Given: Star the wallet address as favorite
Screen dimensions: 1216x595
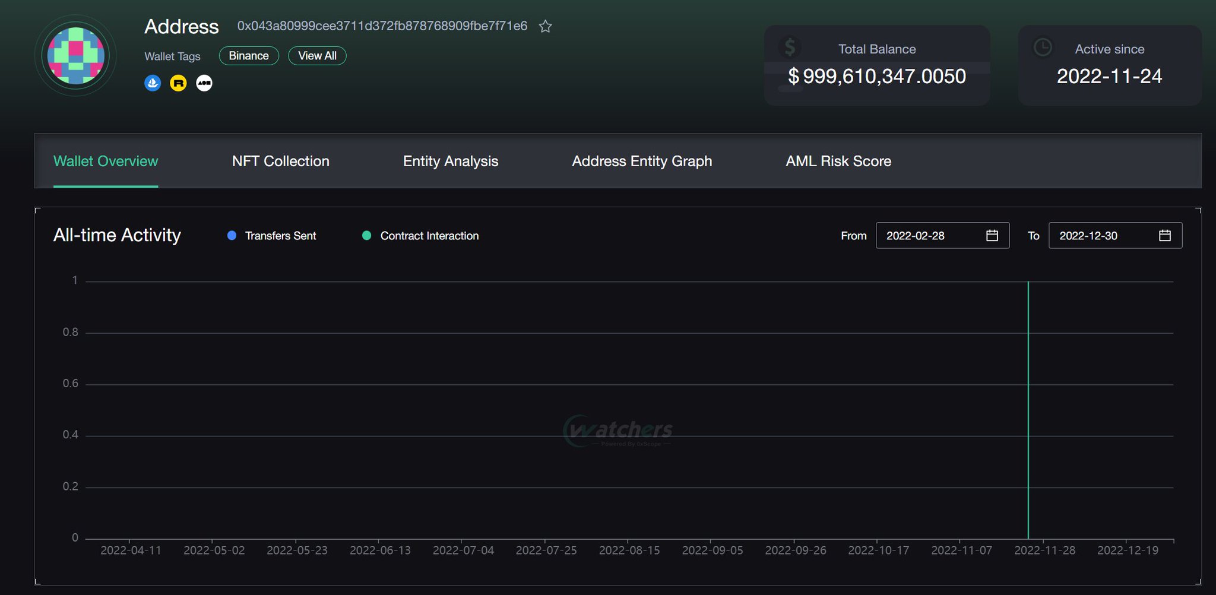Looking at the screenshot, I should pos(544,26).
